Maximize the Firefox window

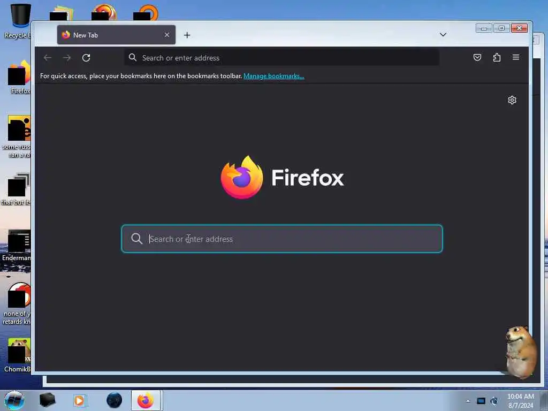[x=501, y=28]
